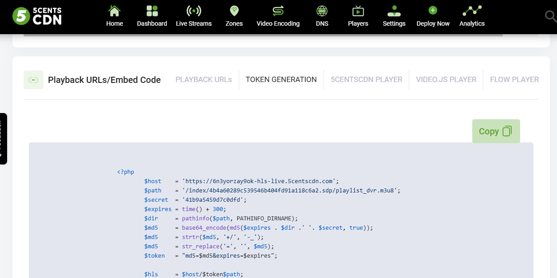Open the Zones location pin icon

click(x=234, y=11)
